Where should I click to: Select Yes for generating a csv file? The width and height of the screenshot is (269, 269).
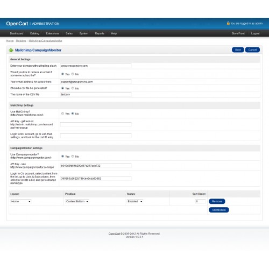62,88
